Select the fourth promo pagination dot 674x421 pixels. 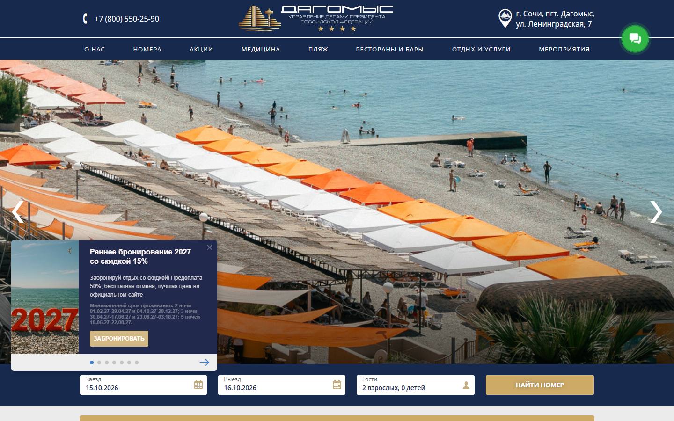tap(114, 363)
